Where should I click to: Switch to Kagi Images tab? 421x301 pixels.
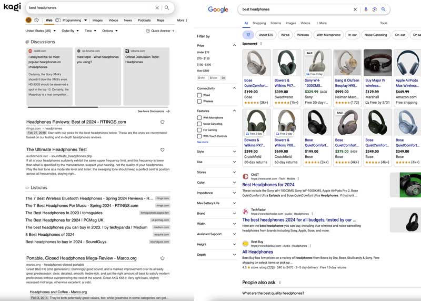[x=97, y=20]
